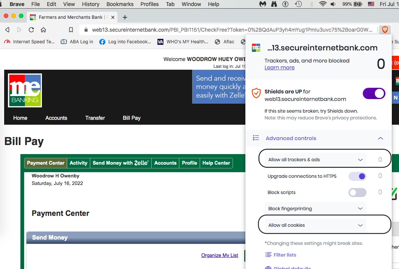Toggle the Shields UP switch off
Viewport: 399px width, 269px height.
tap(374, 93)
